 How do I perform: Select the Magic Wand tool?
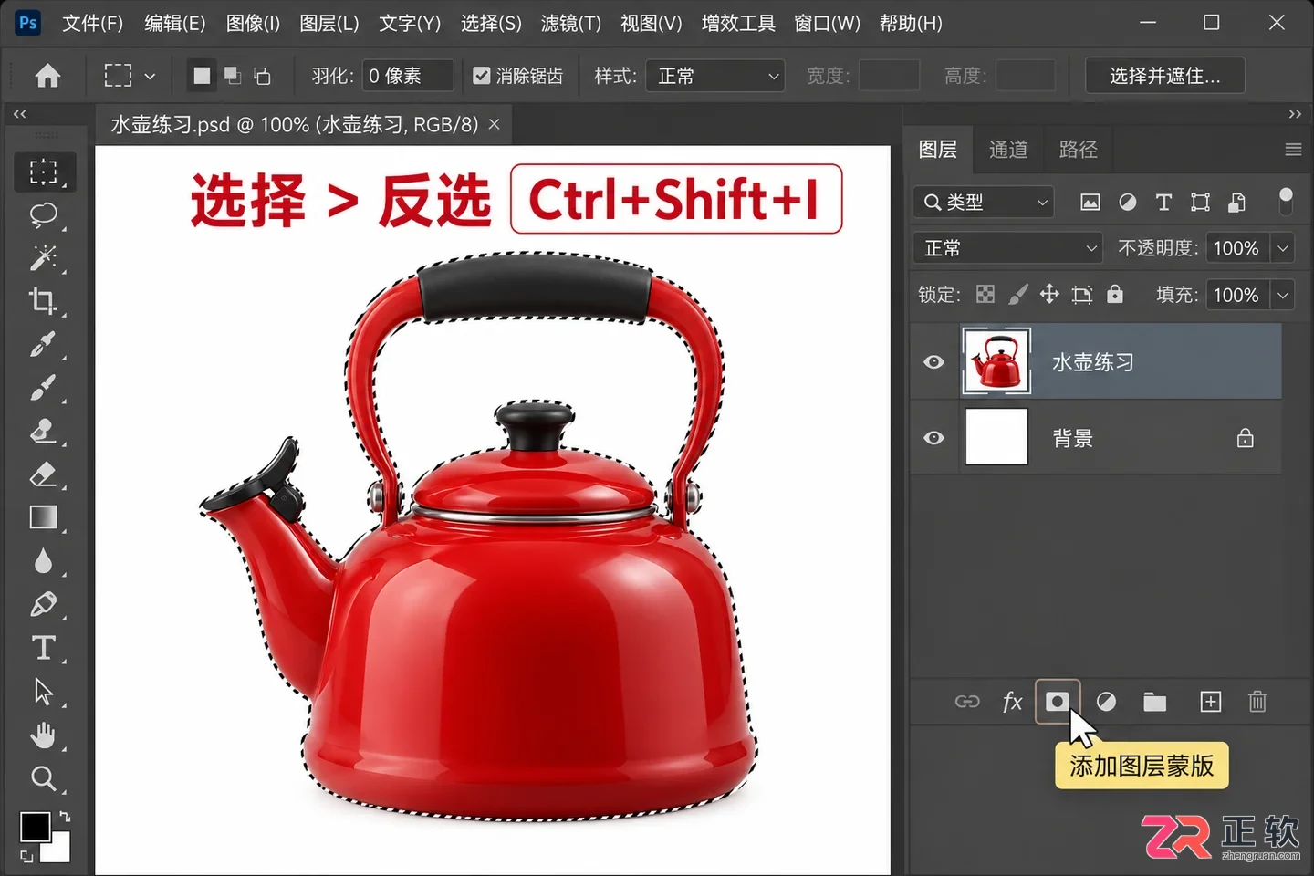[44, 258]
